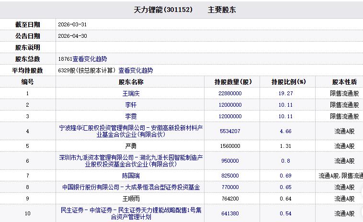The height and width of the screenshot is (222, 363).
Task: Select 10.11 in 李雯 row
Action: tap(286, 116)
